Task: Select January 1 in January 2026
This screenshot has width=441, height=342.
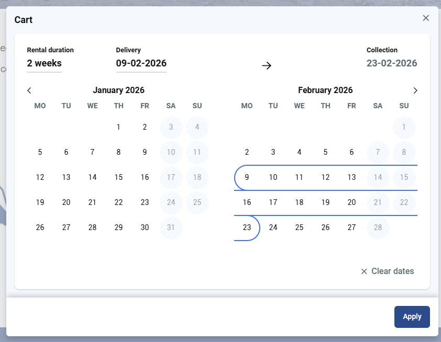Action: click(x=118, y=127)
